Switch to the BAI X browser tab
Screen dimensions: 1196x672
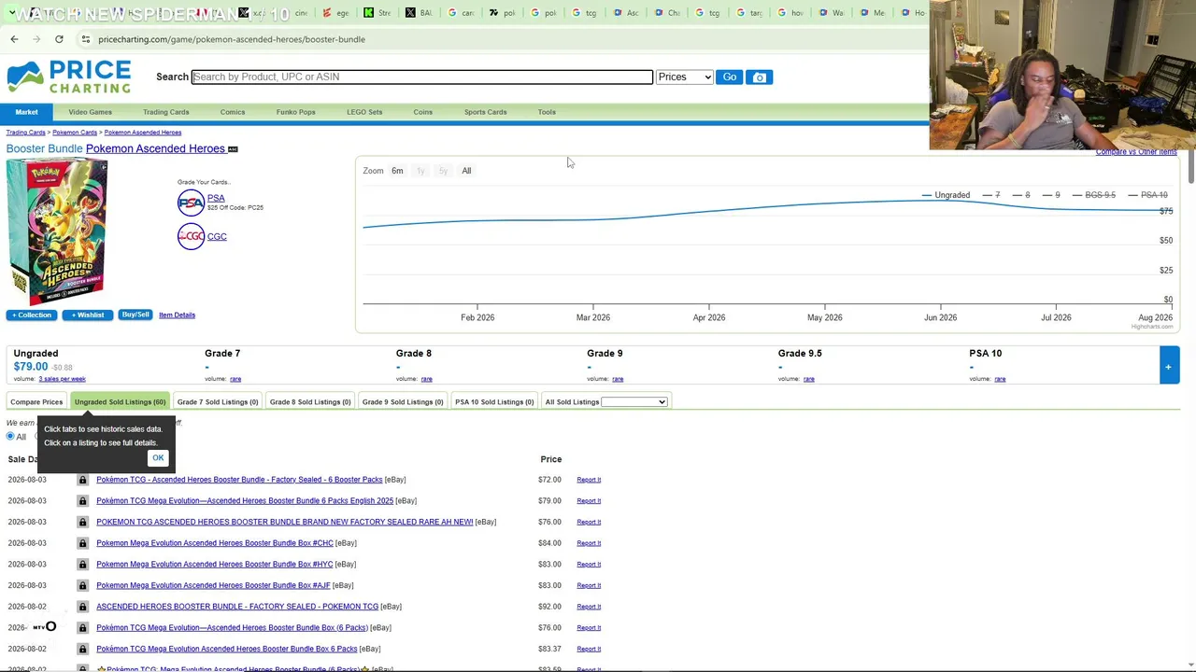[x=420, y=13]
